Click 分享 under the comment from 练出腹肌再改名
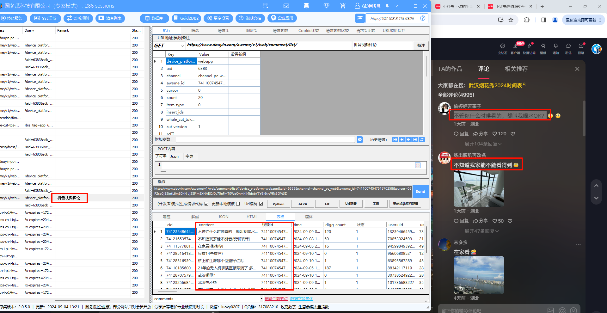 tap(480, 221)
